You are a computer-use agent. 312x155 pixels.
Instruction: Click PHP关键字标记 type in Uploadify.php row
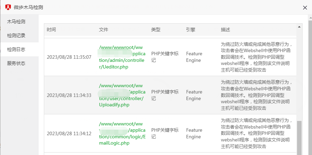(165, 95)
